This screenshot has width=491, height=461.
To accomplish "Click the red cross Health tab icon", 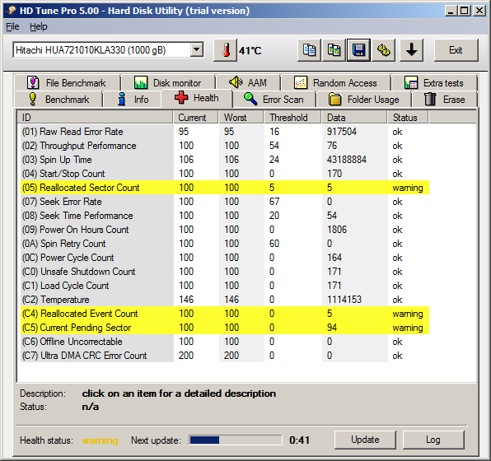I will [181, 98].
